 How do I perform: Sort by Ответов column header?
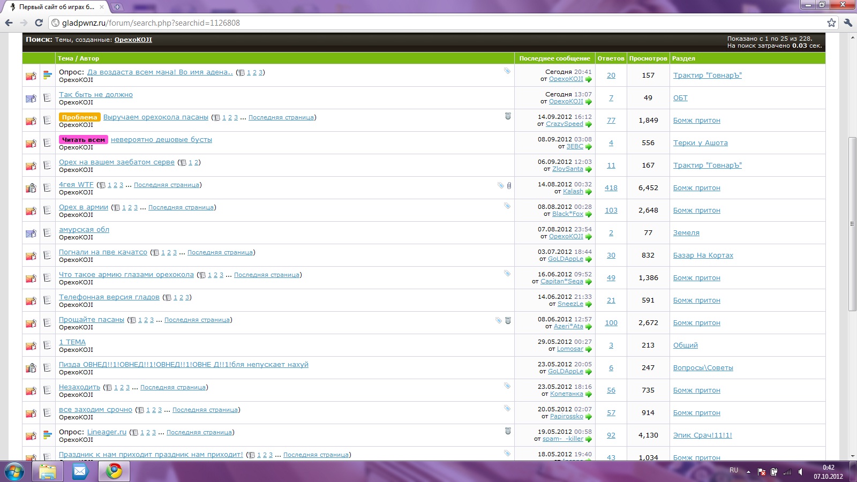(x=611, y=58)
